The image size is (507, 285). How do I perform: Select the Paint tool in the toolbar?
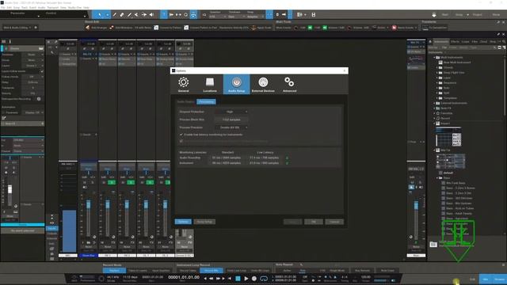pyautogui.click(x=129, y=14)
